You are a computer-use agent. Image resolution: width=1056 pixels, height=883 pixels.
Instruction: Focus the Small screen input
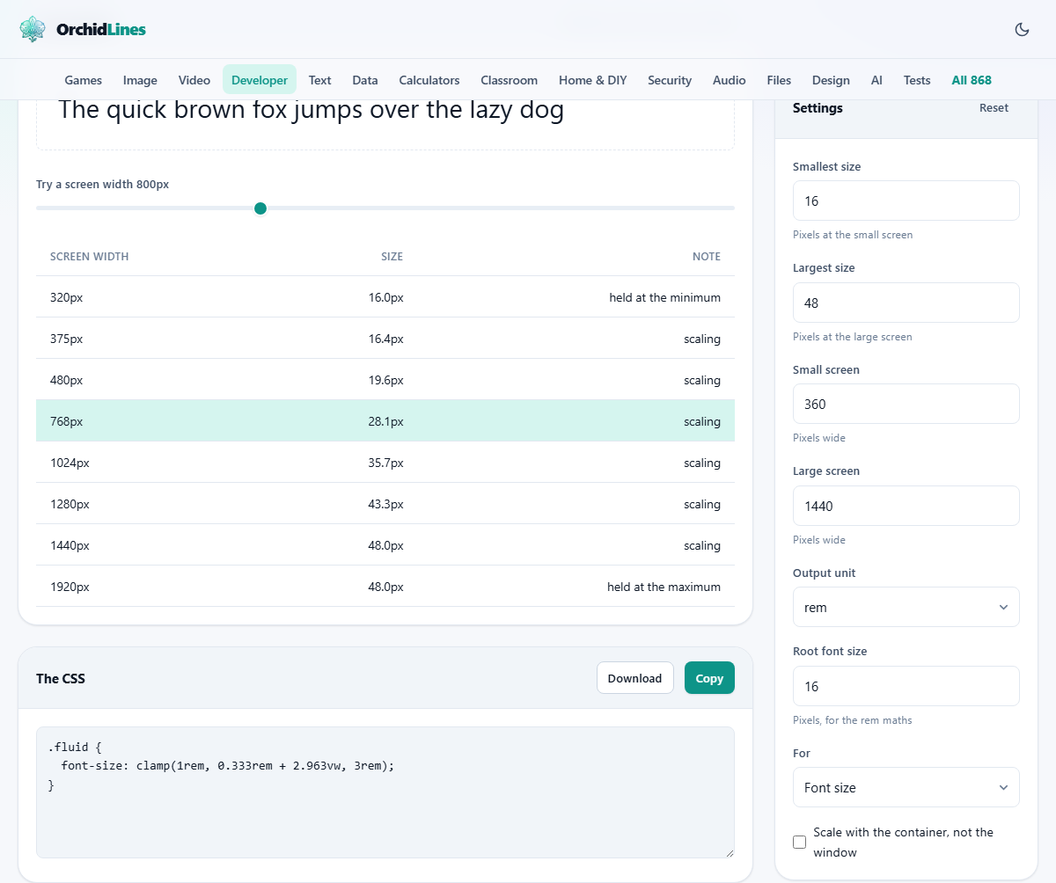click(906, 404)
